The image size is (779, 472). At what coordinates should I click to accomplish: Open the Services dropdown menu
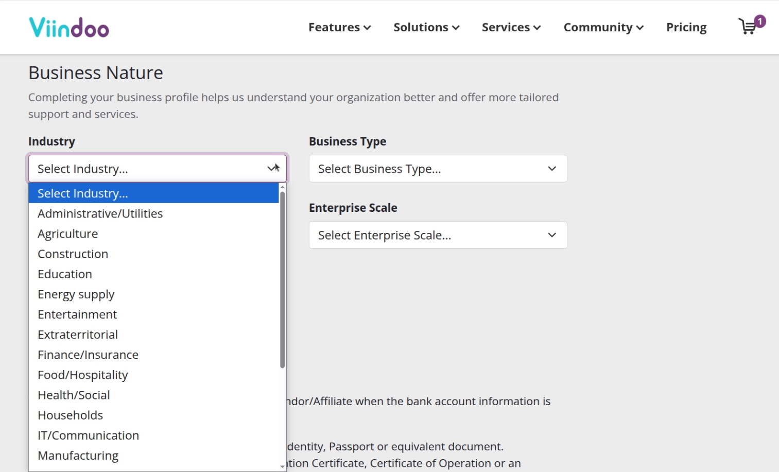(511, 27)
